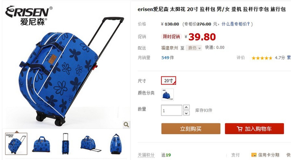Click the quantity input field
The height and width of the screenshot is (160, 291).
click(x=171, y=110)
